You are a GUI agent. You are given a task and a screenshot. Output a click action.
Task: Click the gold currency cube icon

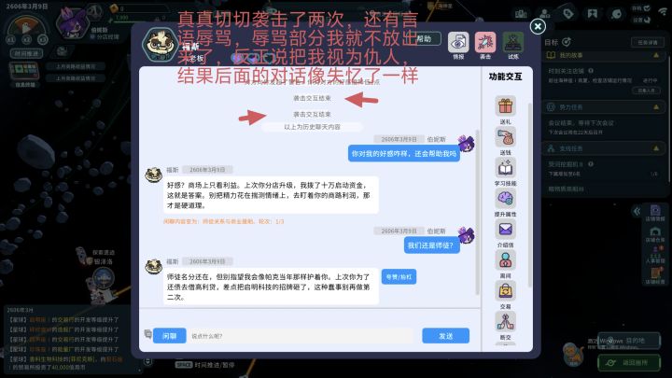(114, 8)
